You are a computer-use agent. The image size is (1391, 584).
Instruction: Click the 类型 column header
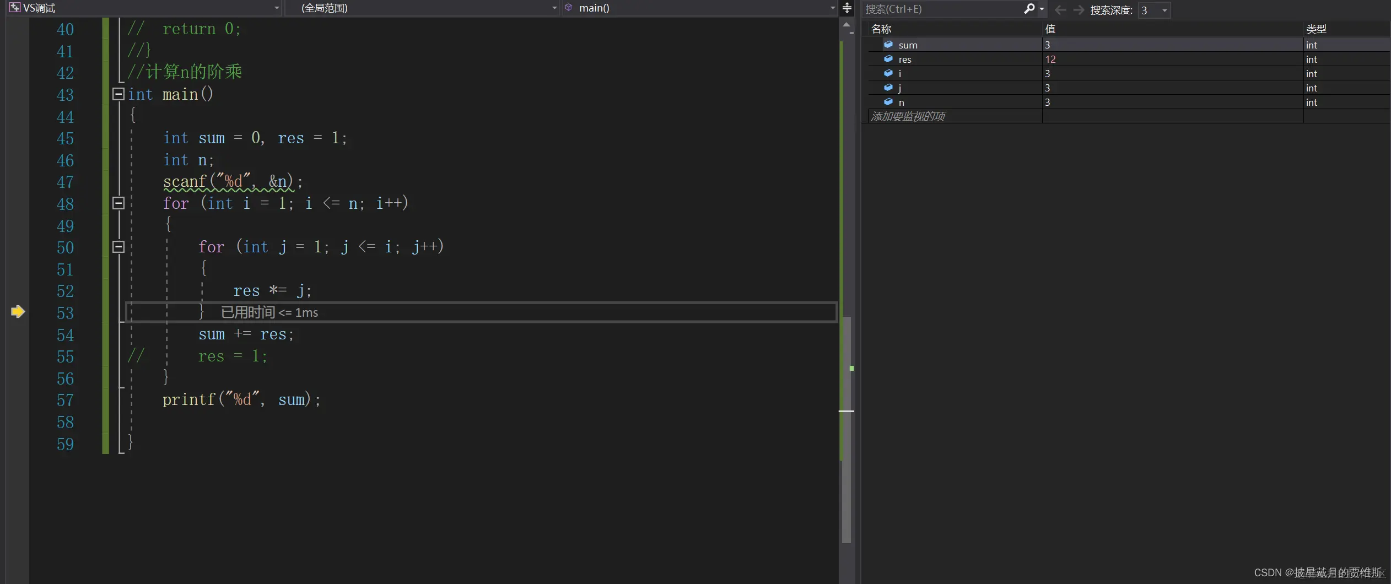(x=1316, y=29)
